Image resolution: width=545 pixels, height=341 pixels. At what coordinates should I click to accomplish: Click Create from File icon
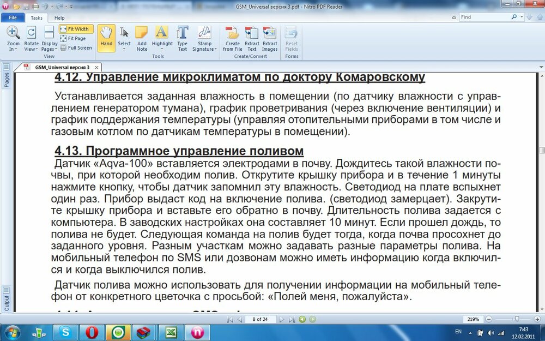pyautogui.click(x=232, y=32)
